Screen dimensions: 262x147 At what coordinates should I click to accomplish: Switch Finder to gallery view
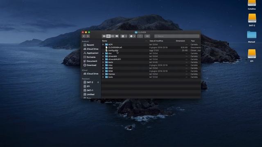point(117,36)
